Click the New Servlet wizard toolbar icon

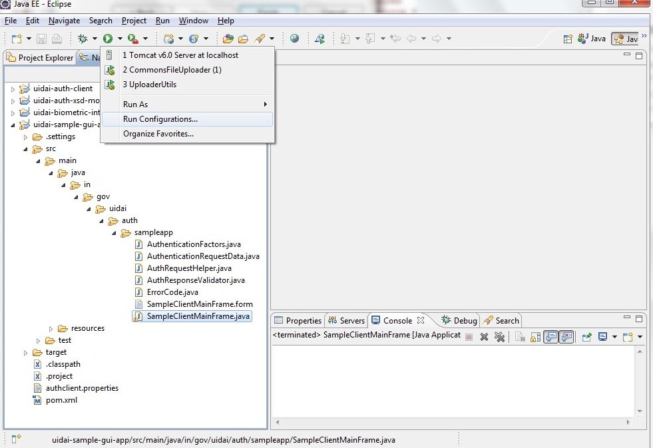click(x=194, y=39)
